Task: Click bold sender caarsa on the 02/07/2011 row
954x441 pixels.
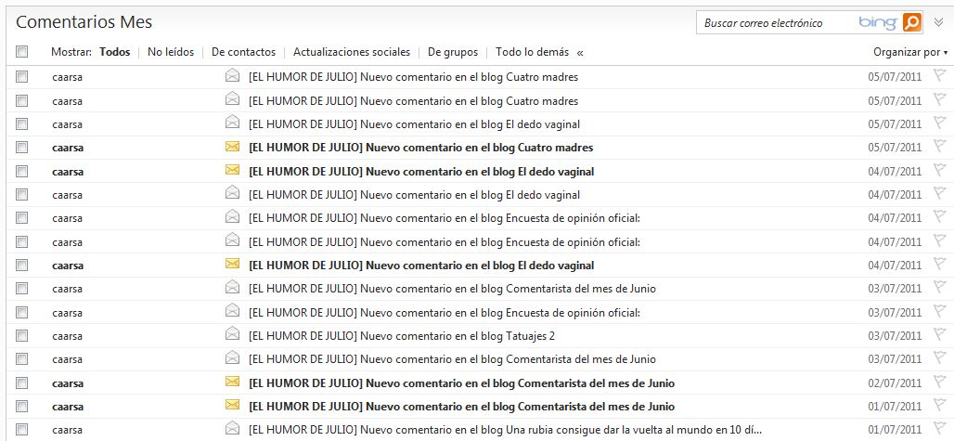Action: click(x=68, y=383)
